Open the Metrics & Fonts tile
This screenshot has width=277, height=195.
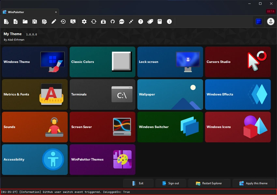pyautogui.click(x=35, y=95)
